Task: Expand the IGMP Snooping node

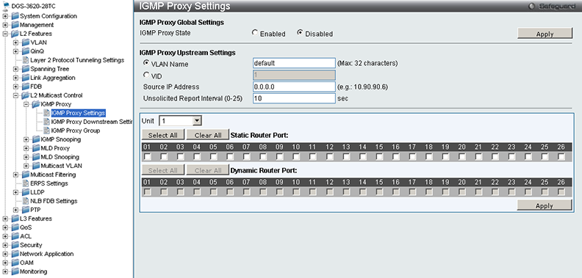Action: tap(26, 139)
